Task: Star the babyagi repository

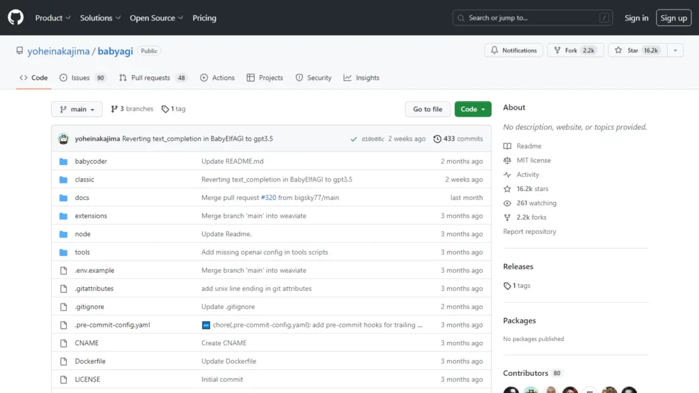Action: (x=636, y=50)
